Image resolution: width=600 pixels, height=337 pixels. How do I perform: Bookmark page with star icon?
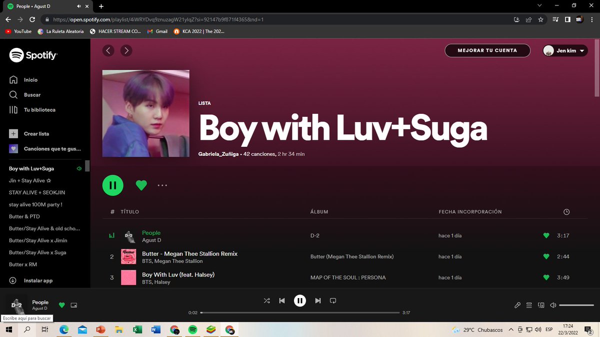click(x=540, y=19)
